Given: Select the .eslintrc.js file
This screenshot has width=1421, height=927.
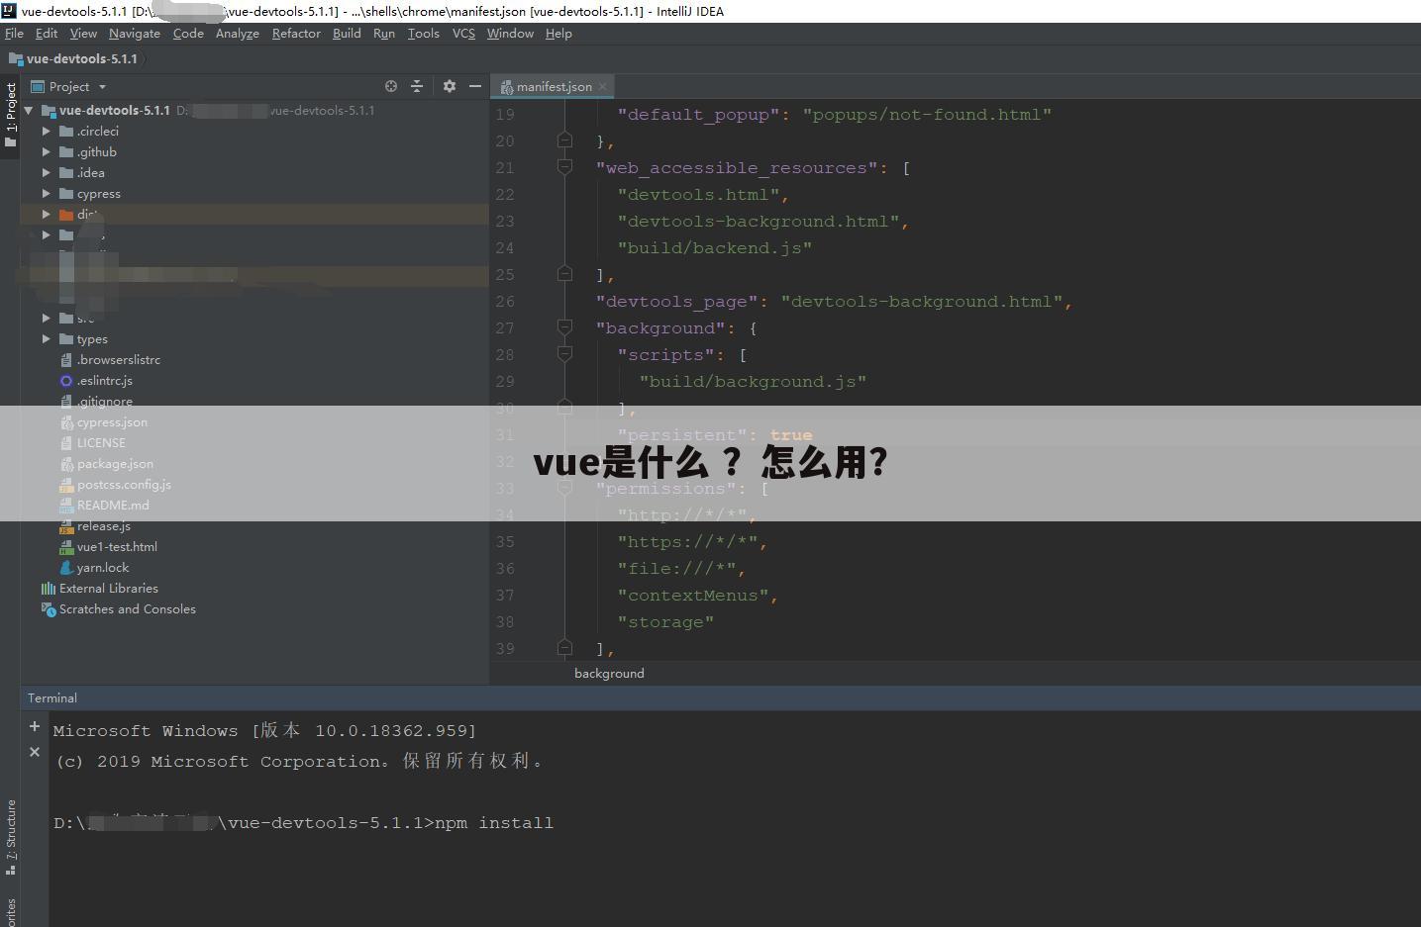Looking at the screenshot, I should [105, 381].
